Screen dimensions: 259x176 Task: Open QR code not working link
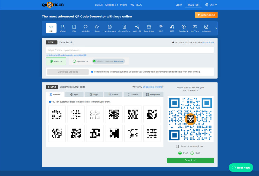[x=153, y=87]
